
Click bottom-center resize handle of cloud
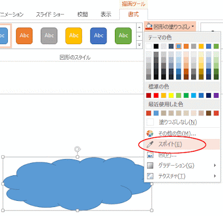coord(77,210)
